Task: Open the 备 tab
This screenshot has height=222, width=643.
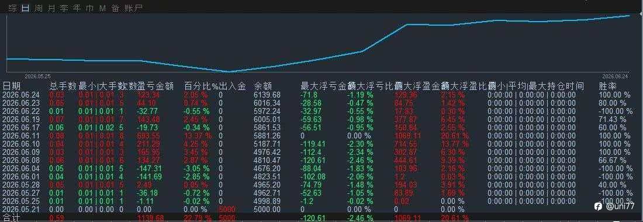Action: 115,8
